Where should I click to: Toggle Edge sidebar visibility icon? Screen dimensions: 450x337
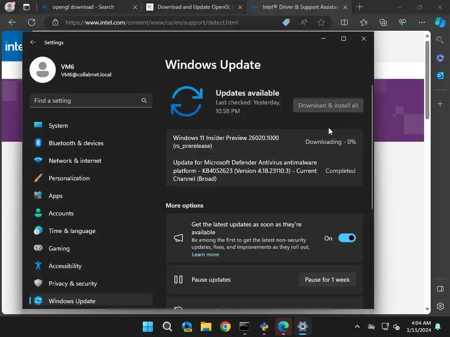point(440,289)
